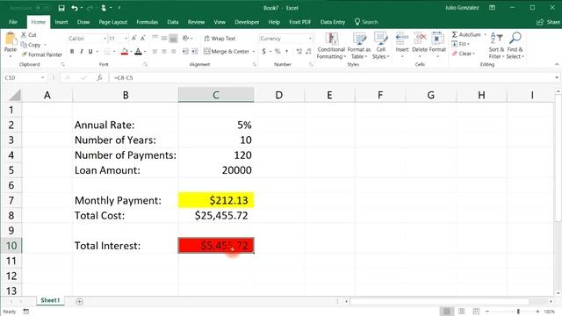Apply the borders button
The height and width of the screenshot is (316, 562).
click(107, 52)
